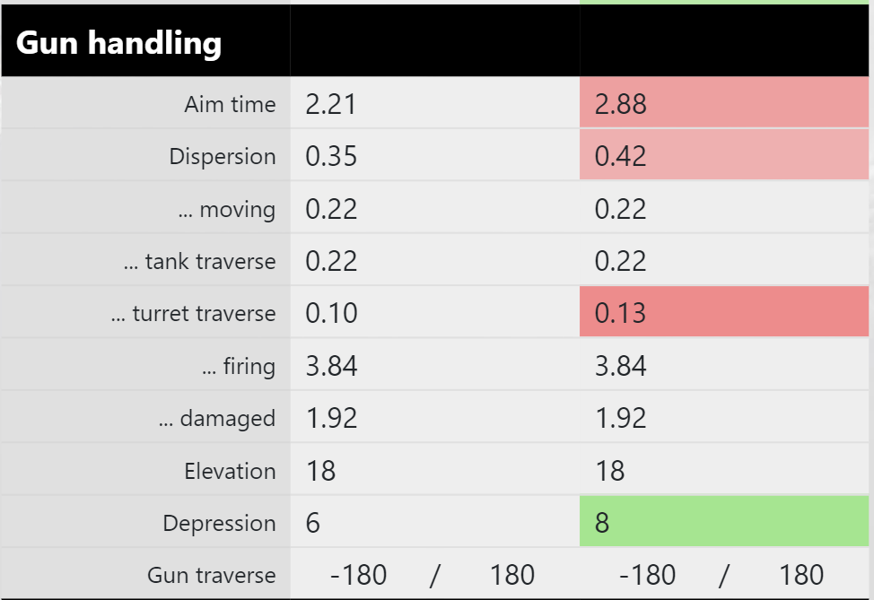Click the "Gun traverse" row label
This screenshot has width=874, height=600.
pos(212,575)
